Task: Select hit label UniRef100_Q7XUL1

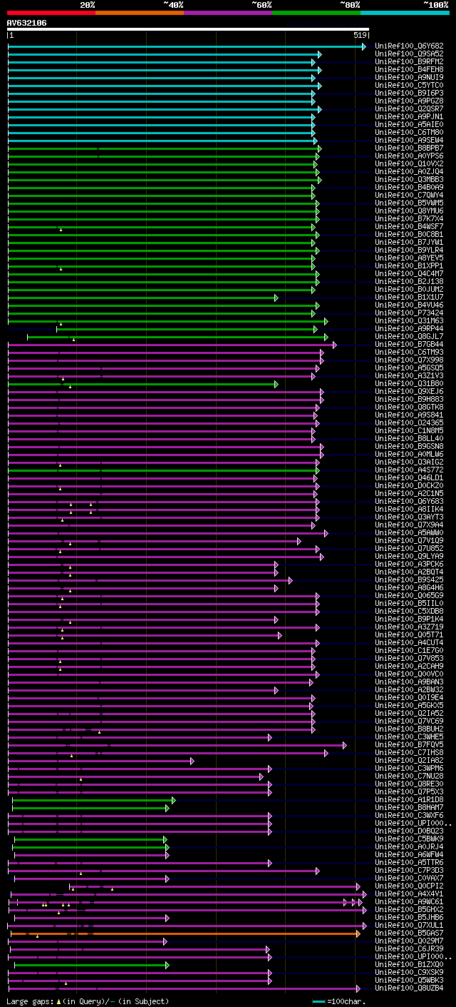Action: (x=409, y=926)
